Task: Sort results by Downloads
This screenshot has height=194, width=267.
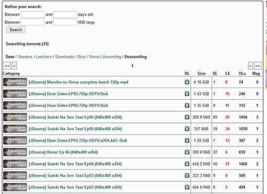Action: [65, 57]
